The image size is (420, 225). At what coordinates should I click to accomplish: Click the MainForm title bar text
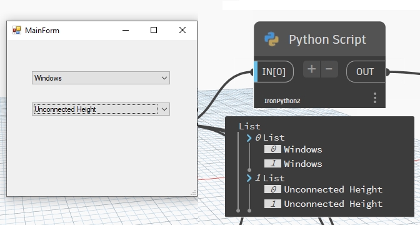click(42, 31)
